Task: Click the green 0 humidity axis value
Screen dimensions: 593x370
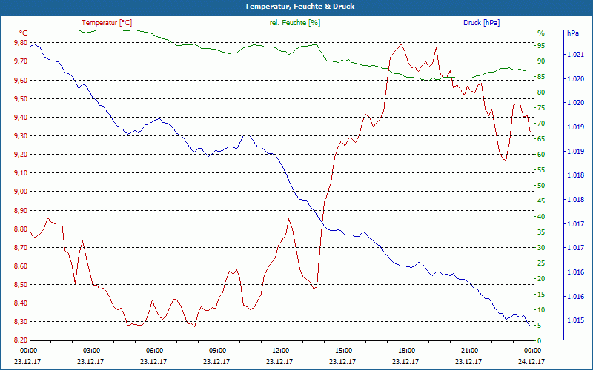Action: (540, 341)
